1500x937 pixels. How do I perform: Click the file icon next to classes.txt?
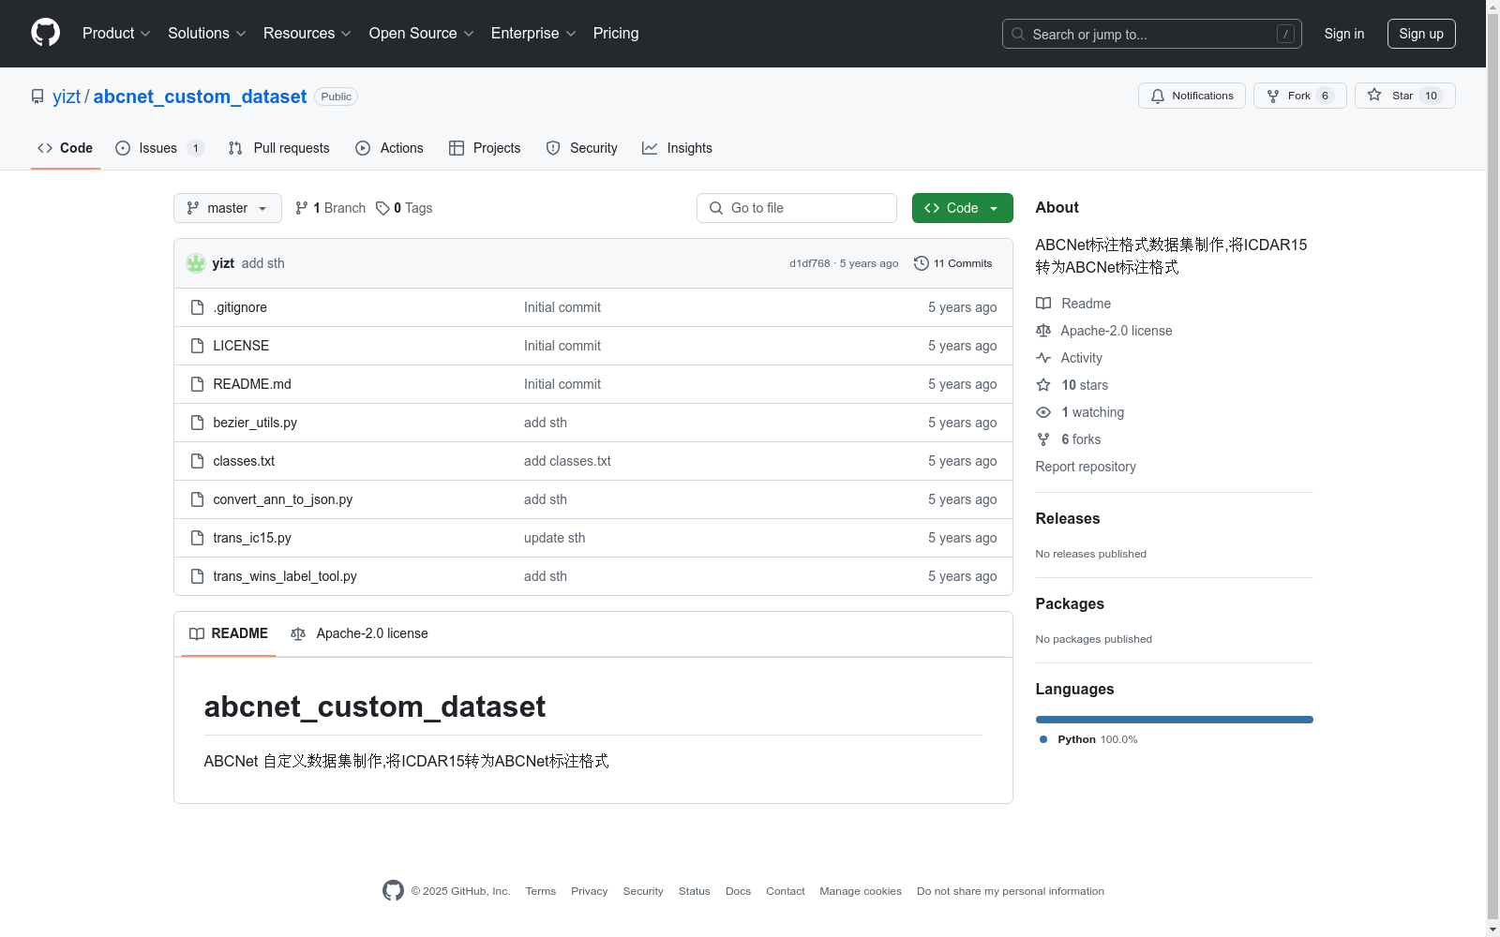(x=197, y=461)
